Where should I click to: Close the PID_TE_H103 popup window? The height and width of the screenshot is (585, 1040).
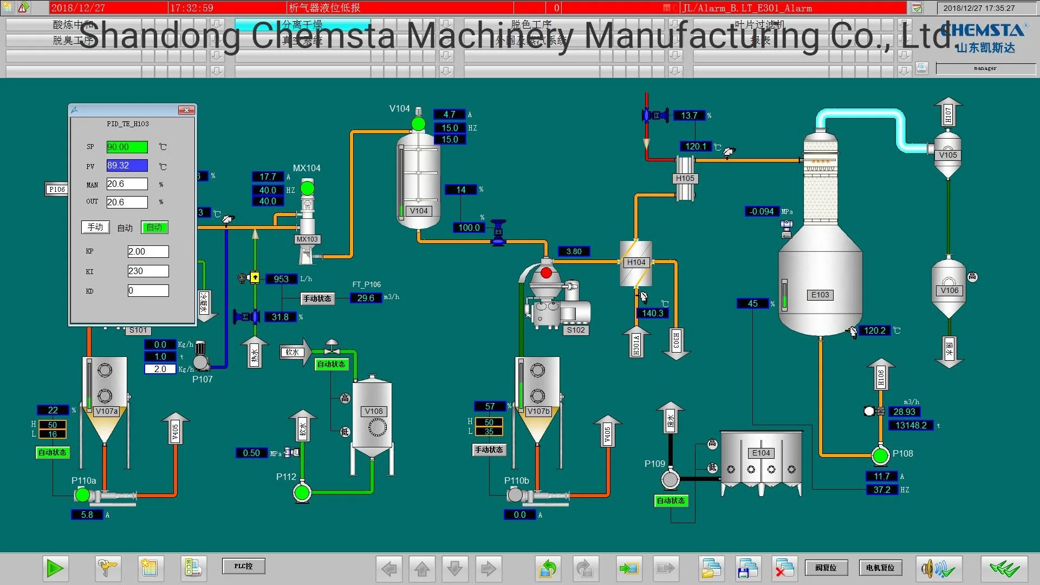point(186,110)
